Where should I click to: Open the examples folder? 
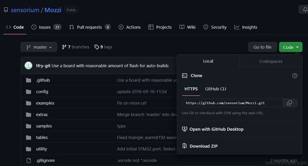point(45,103)
